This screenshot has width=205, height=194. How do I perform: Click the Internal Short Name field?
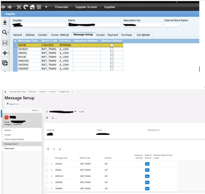pyautogui.click(x=171, y=25)
